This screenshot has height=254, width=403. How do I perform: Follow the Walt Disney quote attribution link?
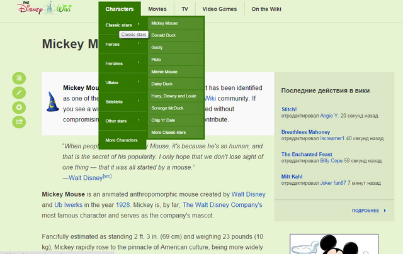coord(86,178)
